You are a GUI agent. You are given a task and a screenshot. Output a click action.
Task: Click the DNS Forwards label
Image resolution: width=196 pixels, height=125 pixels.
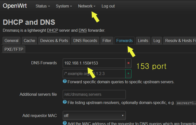[44, 63]
